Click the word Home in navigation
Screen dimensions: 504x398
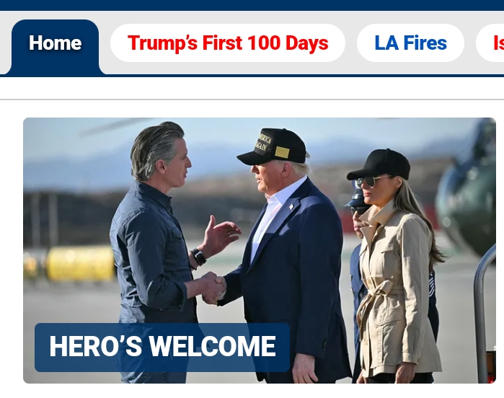click(55, 43)
